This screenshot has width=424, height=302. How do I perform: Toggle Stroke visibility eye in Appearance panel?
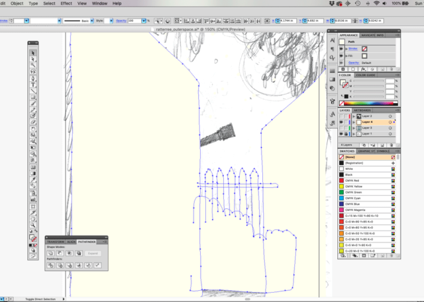(341, 49)
